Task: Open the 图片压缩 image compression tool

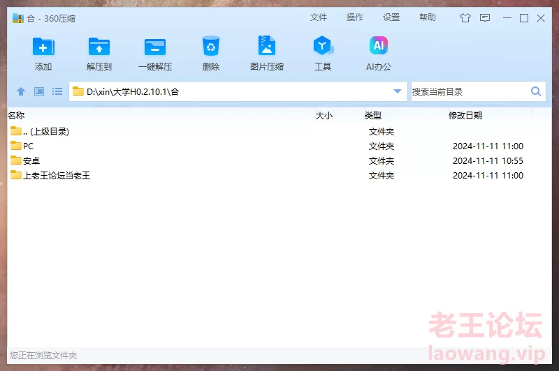Action: [267, 45]
